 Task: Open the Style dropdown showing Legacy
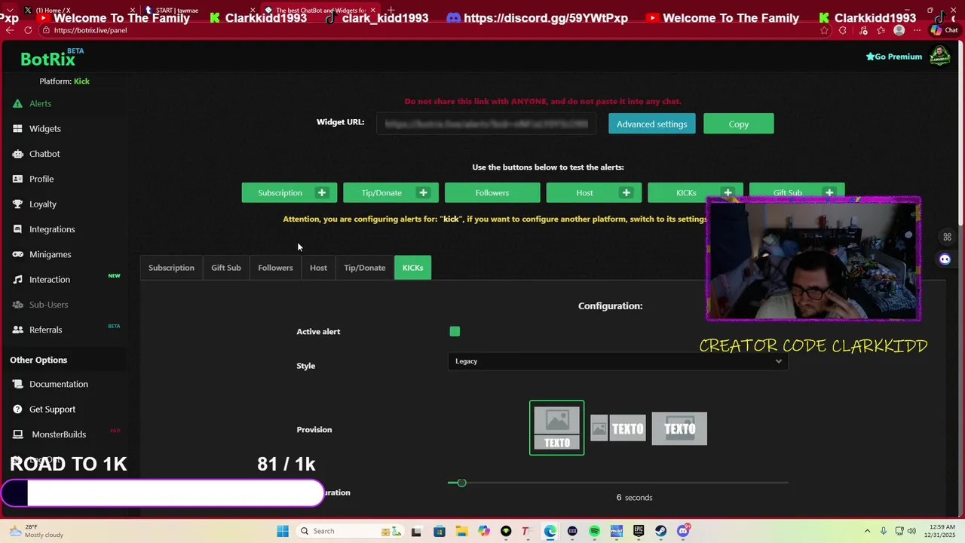point(618,361)
